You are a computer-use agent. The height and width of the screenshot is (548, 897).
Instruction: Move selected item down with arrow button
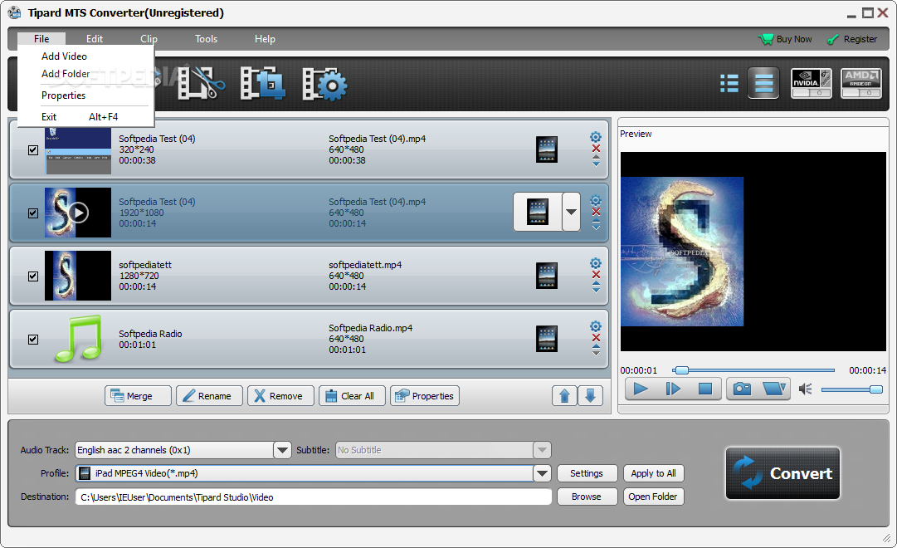coord(590,396)
